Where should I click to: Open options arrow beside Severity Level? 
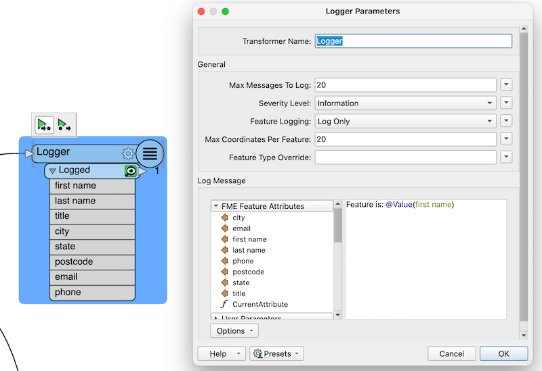pyautogui.click(x=506, y=103)
